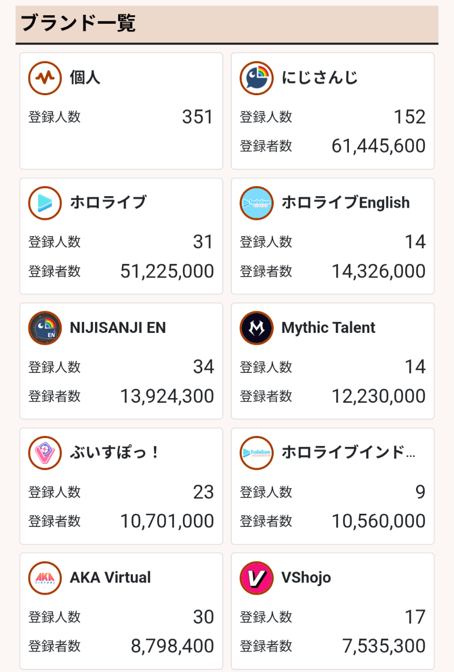The width and height of the screenshot is (454, 672).
Task: Open the にじさんじ brand title link
Action: coord(319,78)
